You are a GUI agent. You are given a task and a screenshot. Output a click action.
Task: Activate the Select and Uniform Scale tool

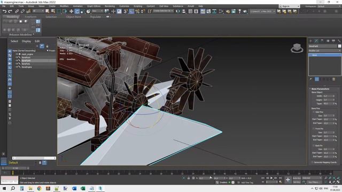83,11
